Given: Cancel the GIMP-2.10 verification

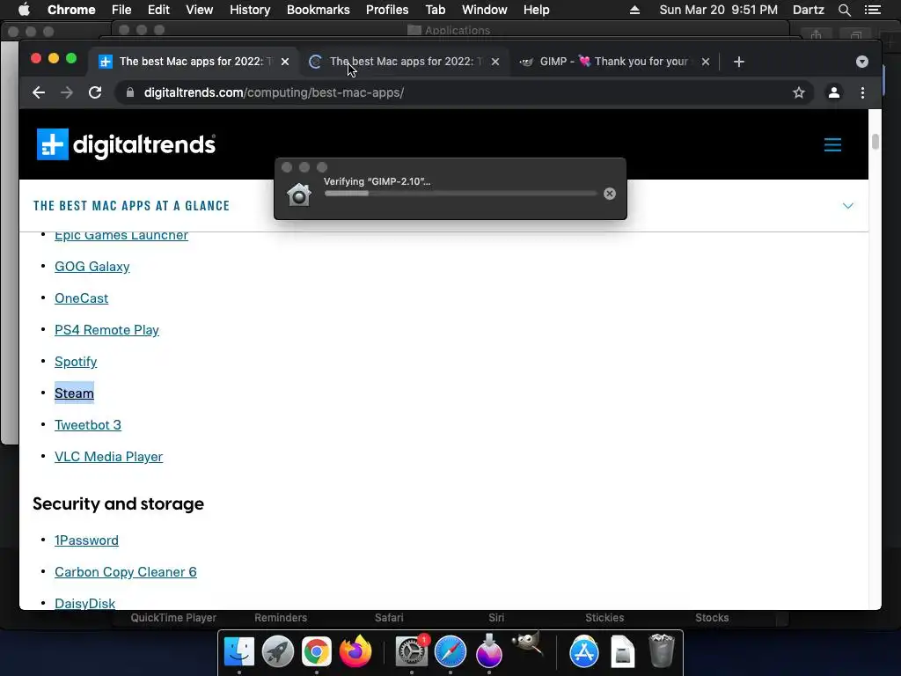Looking at the screenshot, I should 610,194.
